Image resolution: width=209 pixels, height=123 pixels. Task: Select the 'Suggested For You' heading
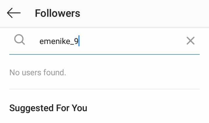click(x=48, y=108)
